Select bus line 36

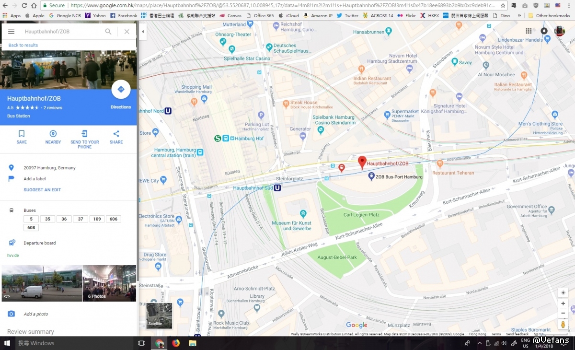pos(64,219)
